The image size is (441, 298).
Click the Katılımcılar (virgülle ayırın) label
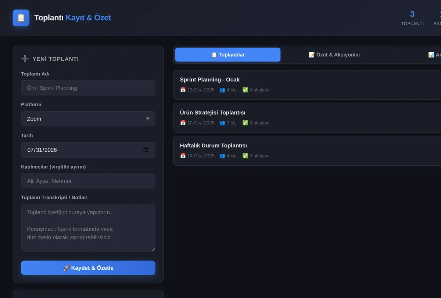click(x=53, y=167)
